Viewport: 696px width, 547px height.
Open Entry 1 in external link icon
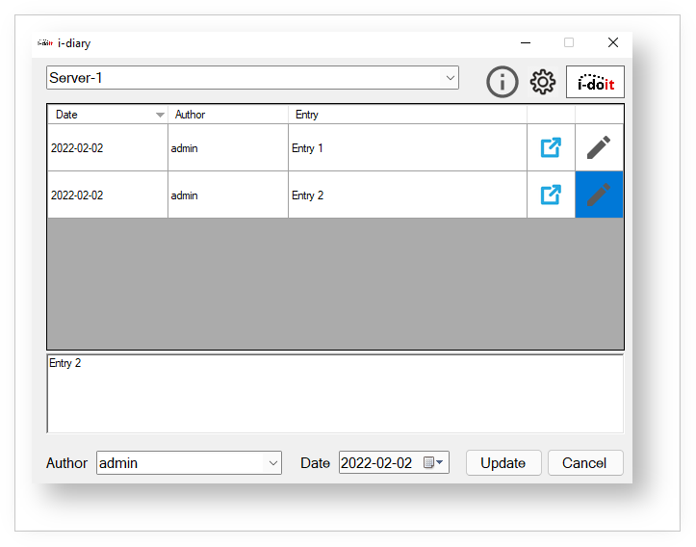click(x=551, y=147)
